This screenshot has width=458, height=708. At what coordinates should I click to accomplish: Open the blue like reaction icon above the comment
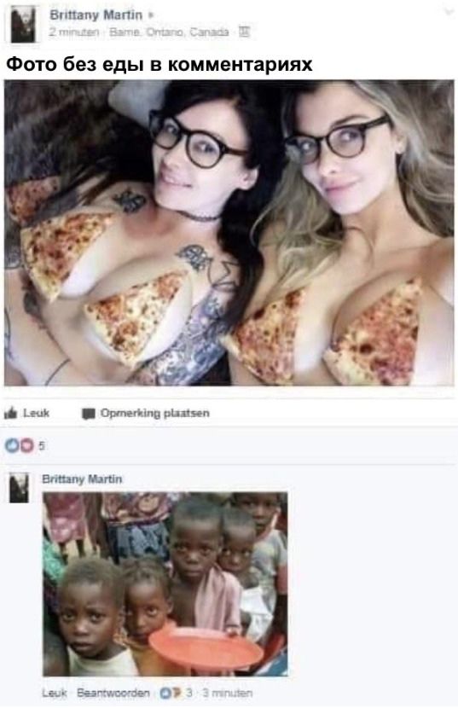pos(11,446)
